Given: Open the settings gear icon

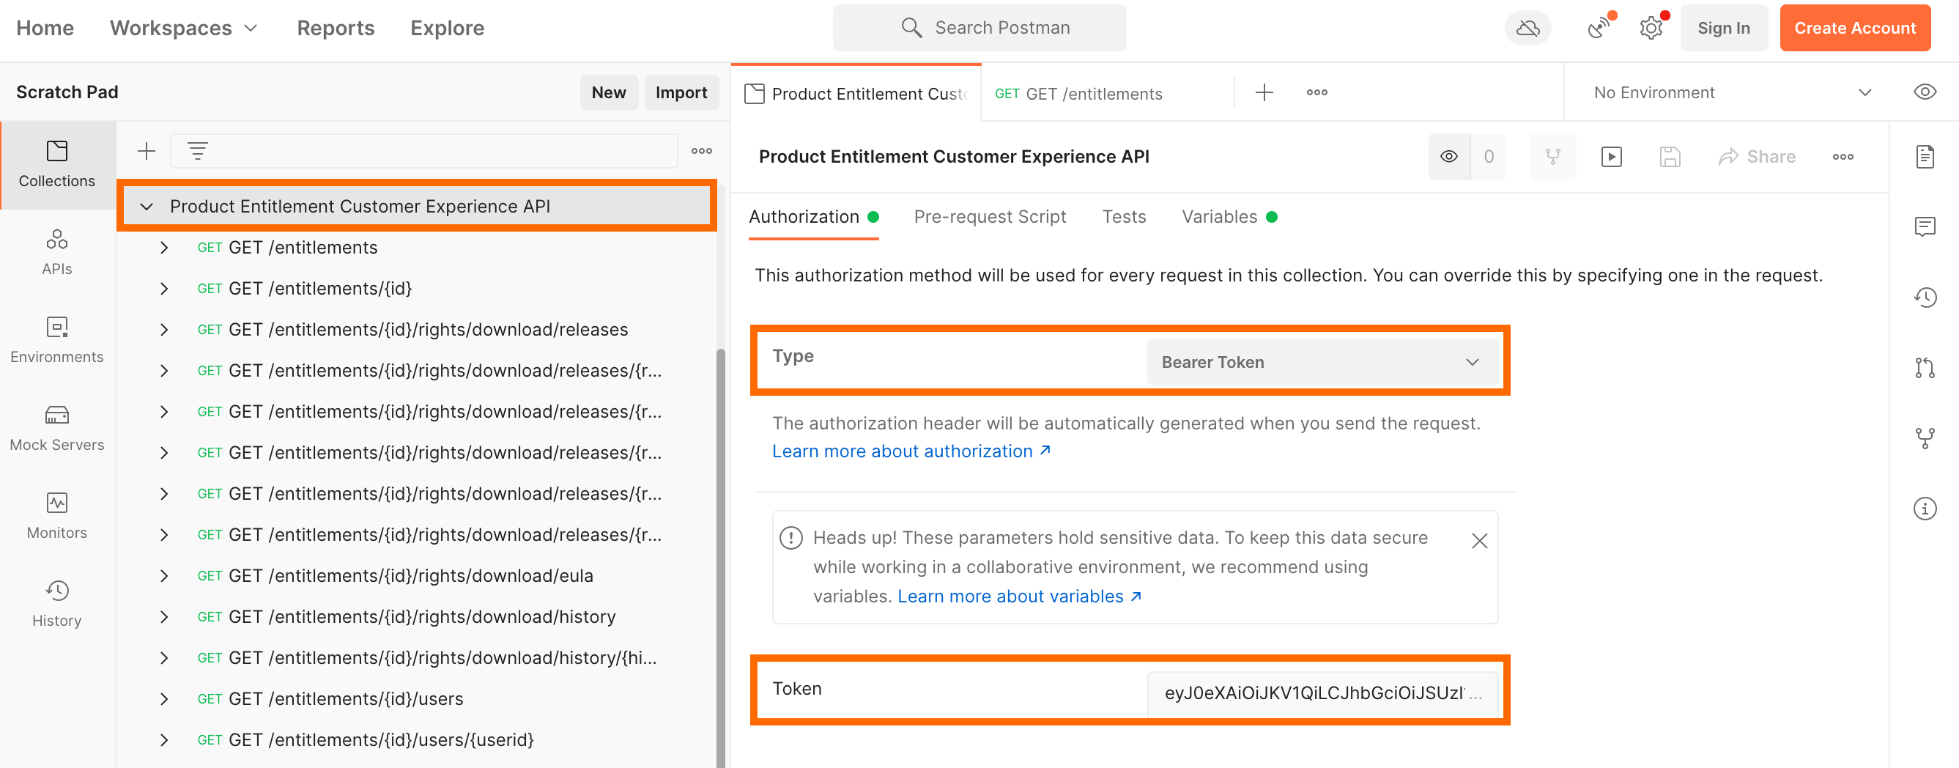Looking at the screenshot, I should click(1651, 28).
